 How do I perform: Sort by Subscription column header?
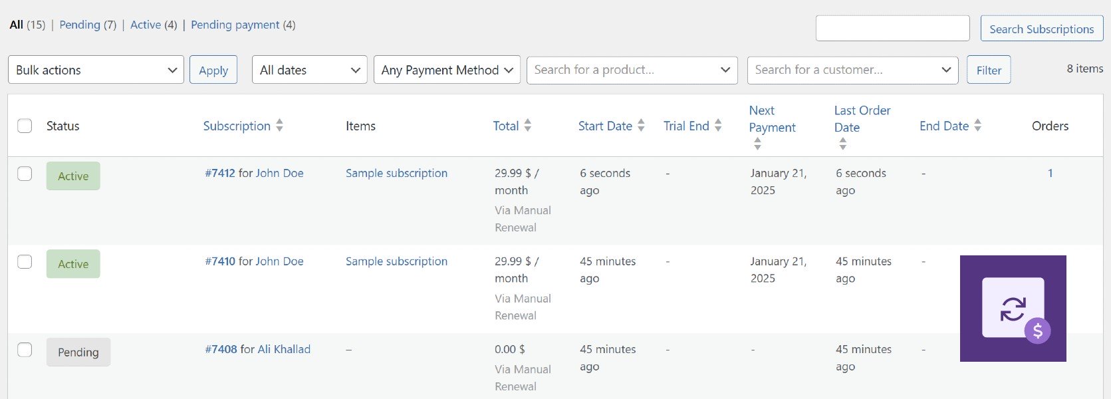[237, 126]
